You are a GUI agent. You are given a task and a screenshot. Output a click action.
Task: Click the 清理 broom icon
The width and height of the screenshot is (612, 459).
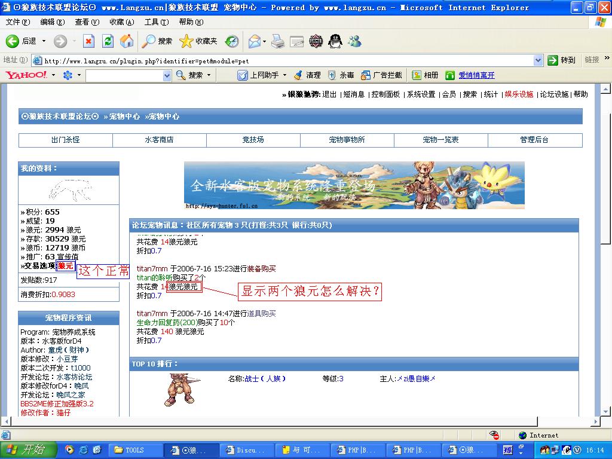tap(298, 75)
